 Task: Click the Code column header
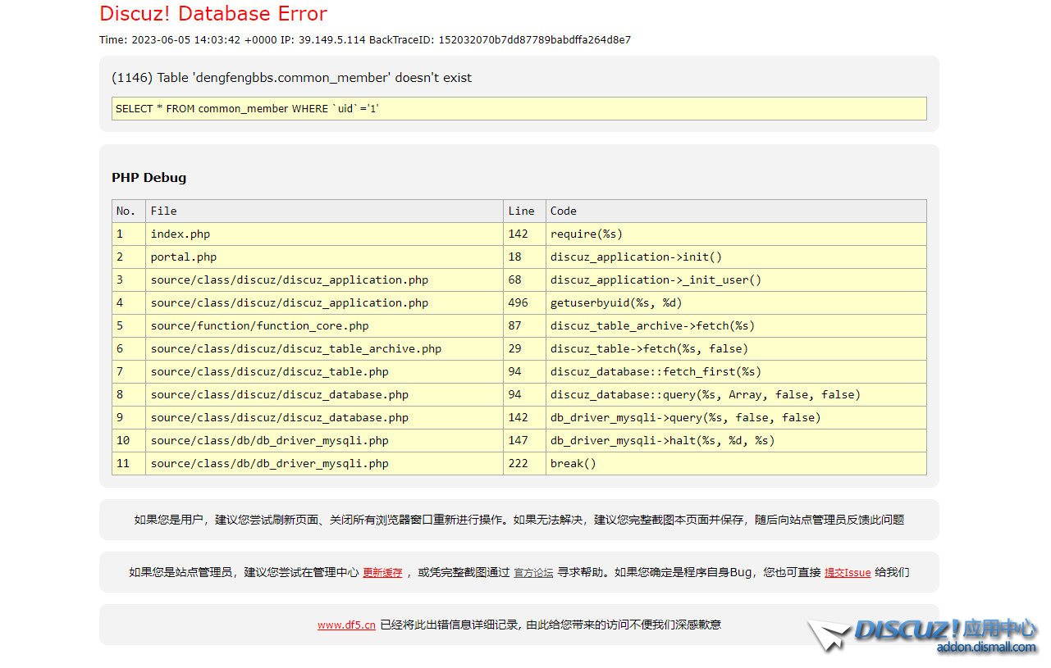(x=564, y=211)
